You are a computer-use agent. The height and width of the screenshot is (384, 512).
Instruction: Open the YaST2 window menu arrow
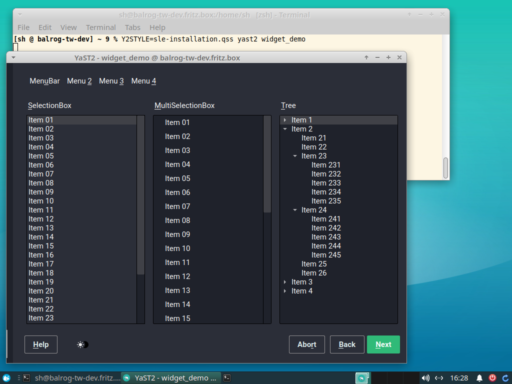pyautogui.click(x=13, y=57)
